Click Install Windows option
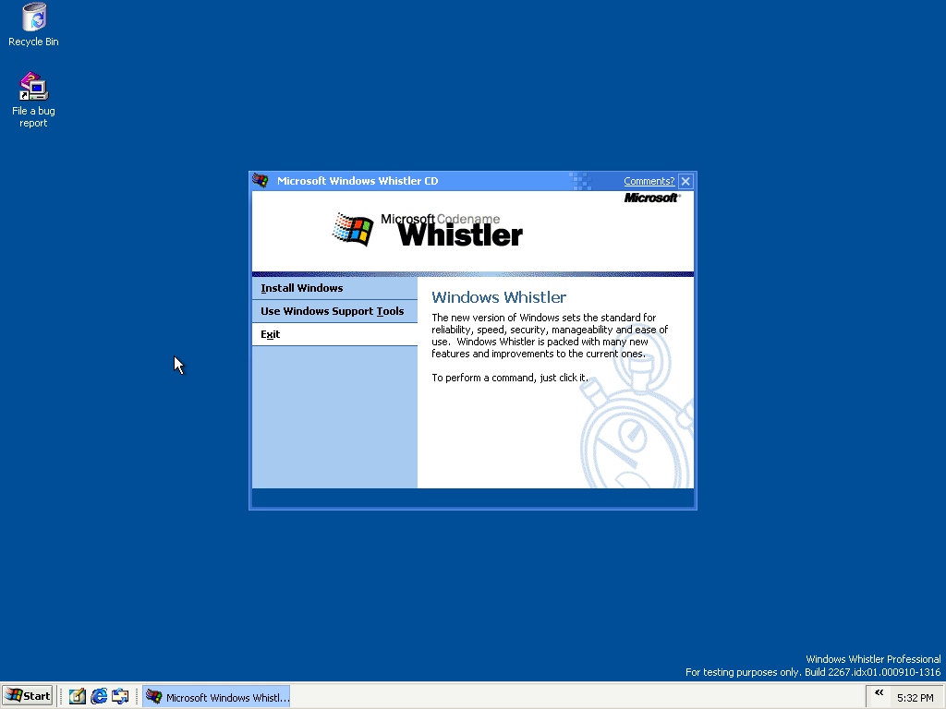 pyautogui.click(x=334, y=288)
